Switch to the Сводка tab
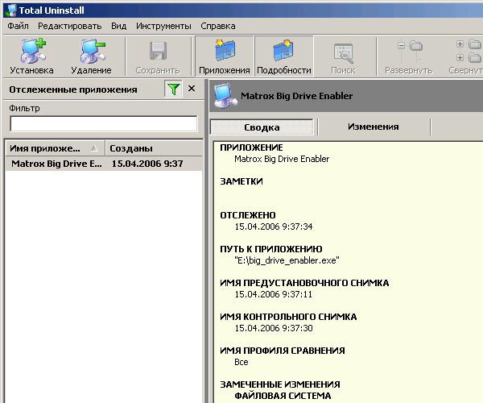This screenshot has height=403, width=483. (x=262, y=127)
